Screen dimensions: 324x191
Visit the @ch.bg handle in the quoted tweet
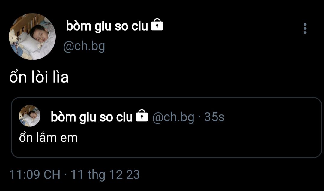(173, 117)
